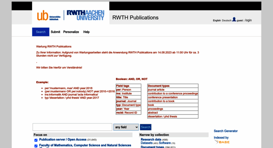The width and height of the screenshot is (273, 148).
Task: Toggle Publication server / Open Access checkbox
Action: tap(36, 140)
